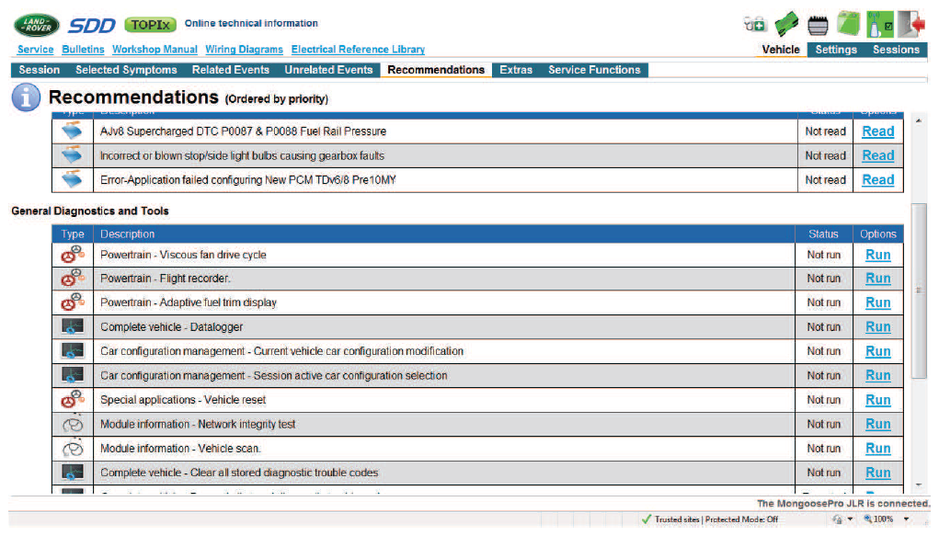Click the blue information icon beside Recommendations
Screen dimensions: 939x536
27,97
